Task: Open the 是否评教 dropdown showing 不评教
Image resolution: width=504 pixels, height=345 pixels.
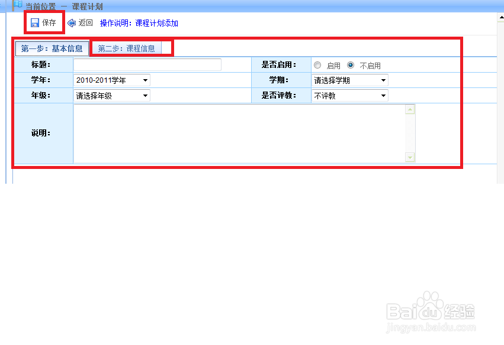Action: click(x=350, y=96)
